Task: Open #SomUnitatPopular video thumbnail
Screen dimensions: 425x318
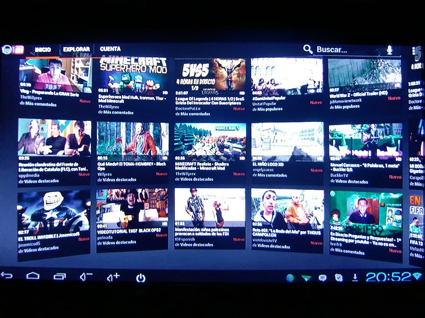Action: (287, 76)
